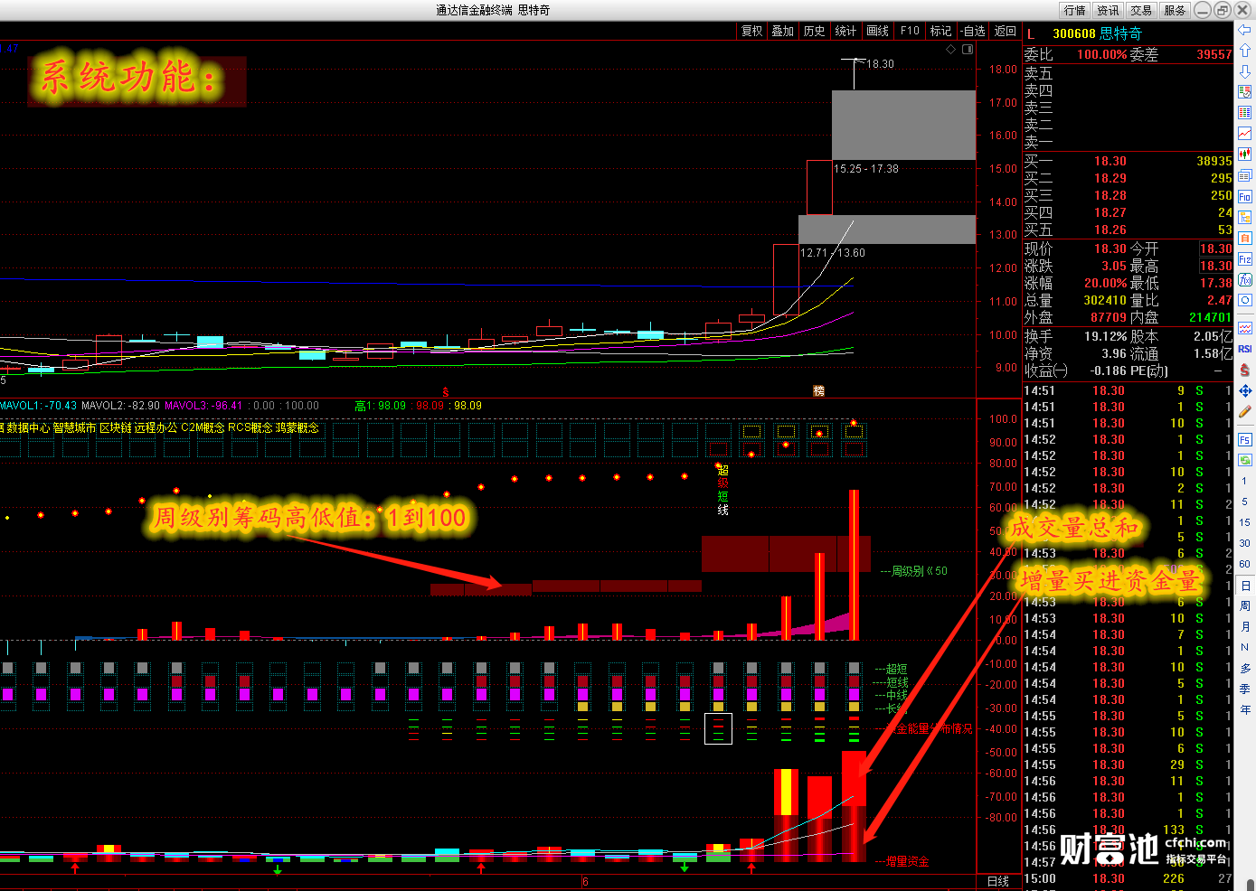Select the 5-minute period
1256x891 pixels.
pyautogui.click(x=1245, y=502)
